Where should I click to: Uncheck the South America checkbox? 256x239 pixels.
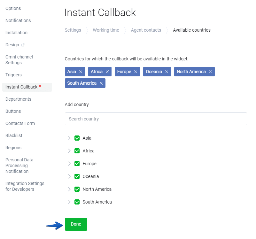77,202
